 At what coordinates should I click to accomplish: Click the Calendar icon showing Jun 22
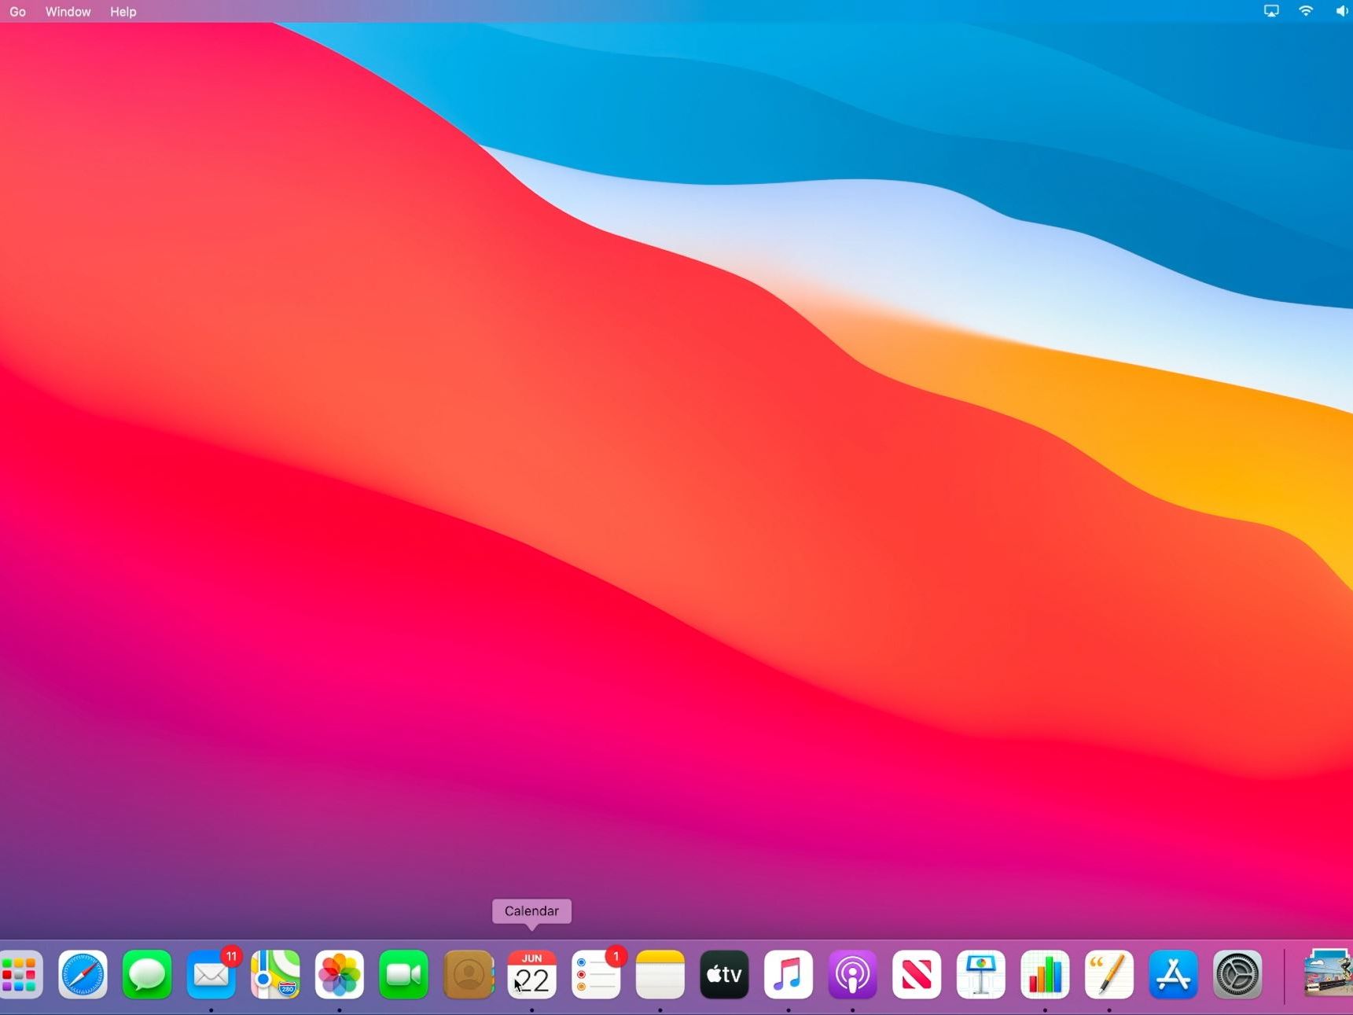(532, 975)
